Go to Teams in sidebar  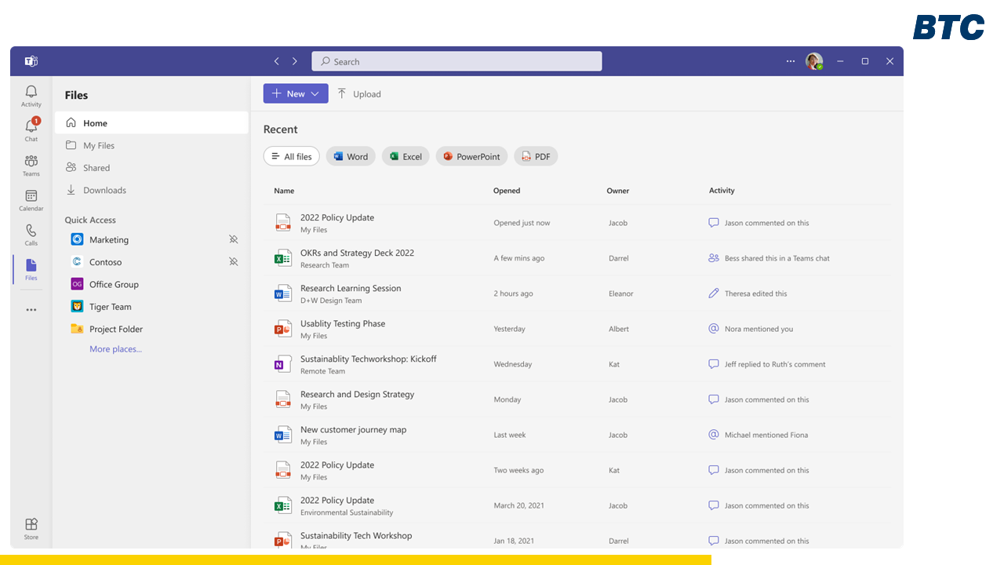[31, 165]
